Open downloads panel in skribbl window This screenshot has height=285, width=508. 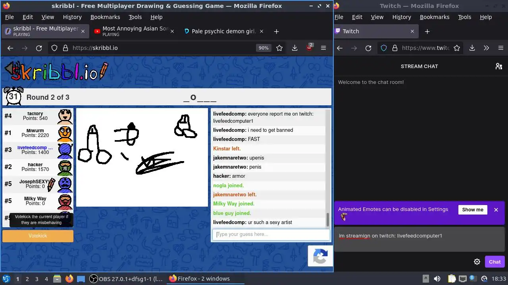pyautogui.click(x=294, y=48)
